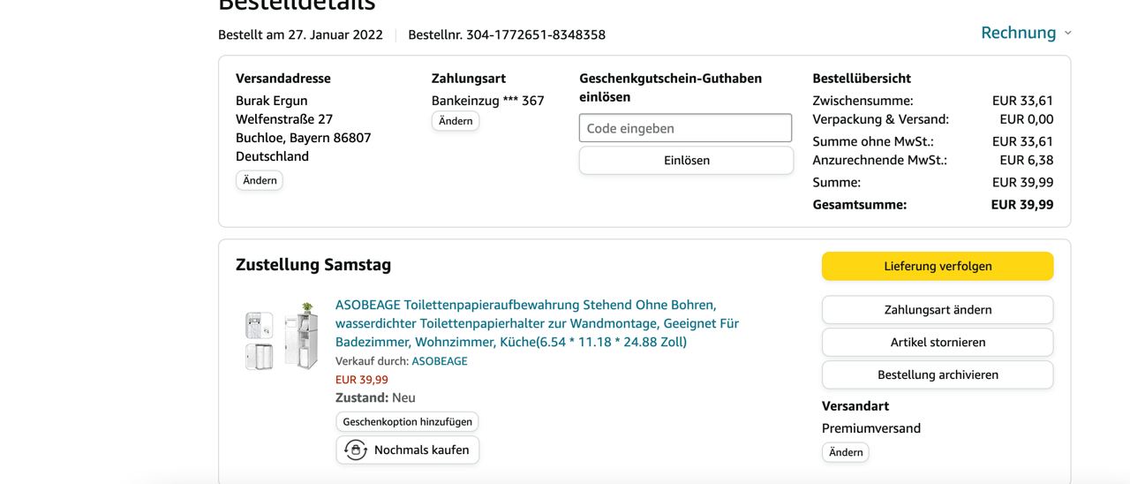
Task: Cancel item via Artikel stornieren
Action: pos(938,342)
